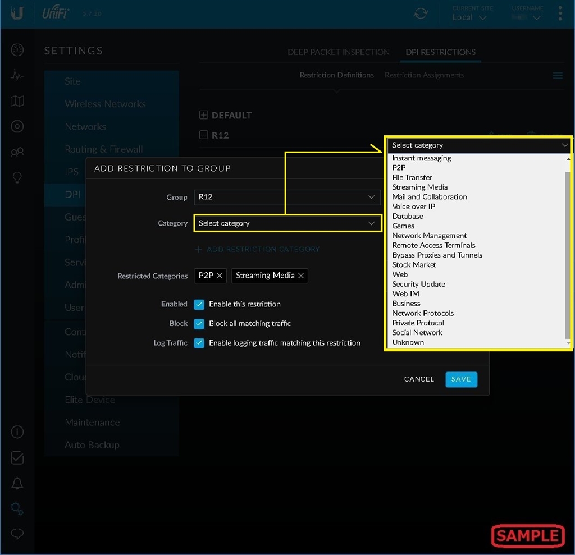Select Network Management category
The width and height of the screenshot is (575, 555).
pyautogui.click(x=430, y=236)
